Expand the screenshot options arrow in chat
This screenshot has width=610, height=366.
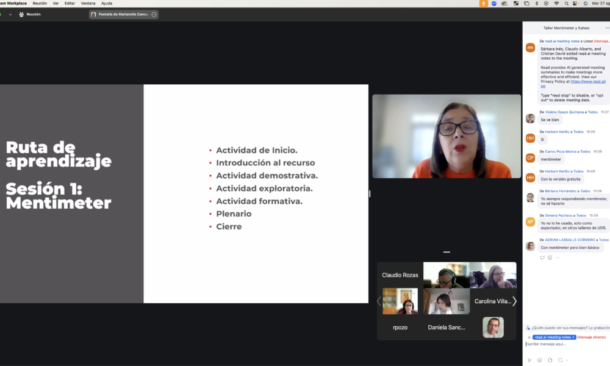[567, 360]
